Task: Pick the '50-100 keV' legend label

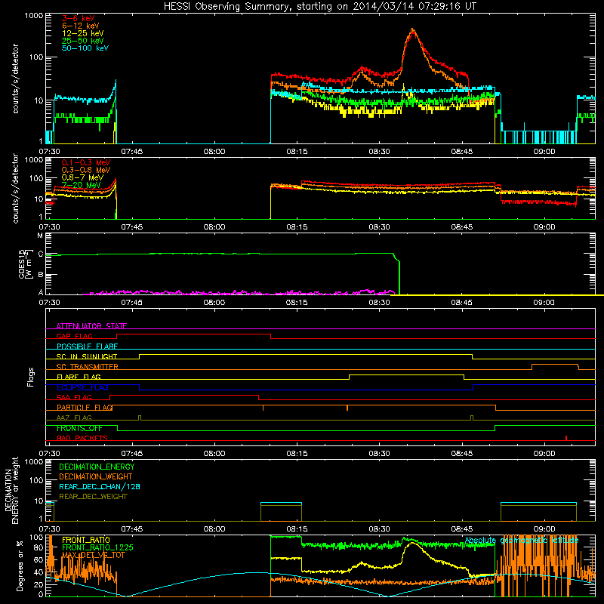Action: click(x=85, y=48)
